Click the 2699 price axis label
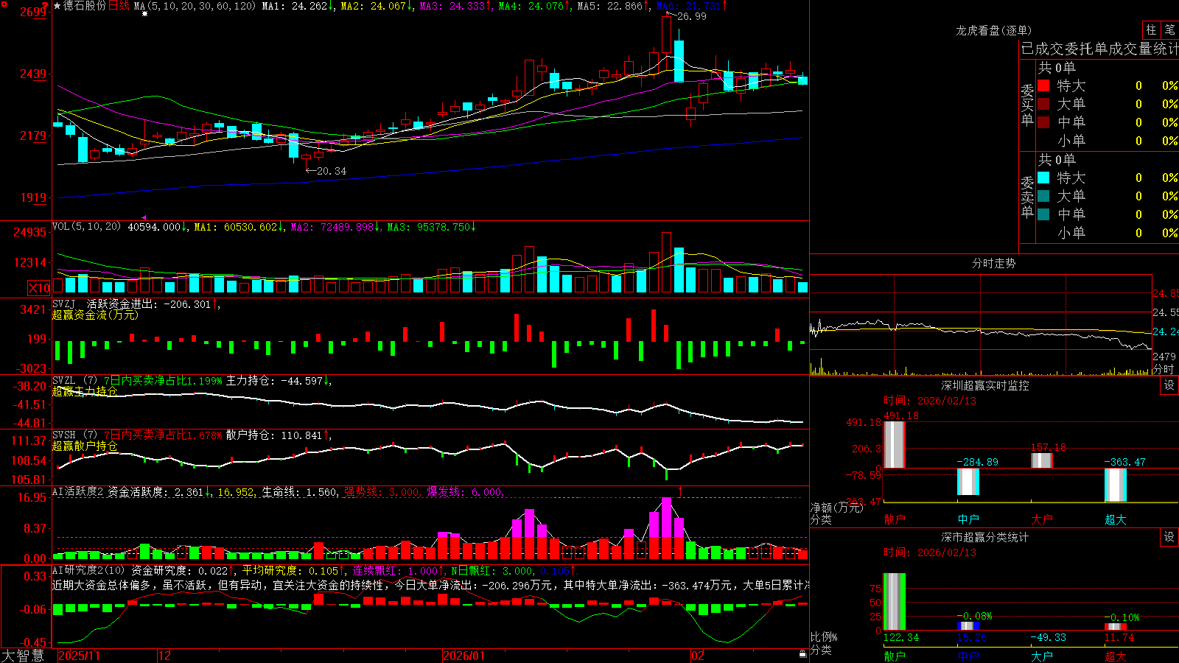 (33, 12)
